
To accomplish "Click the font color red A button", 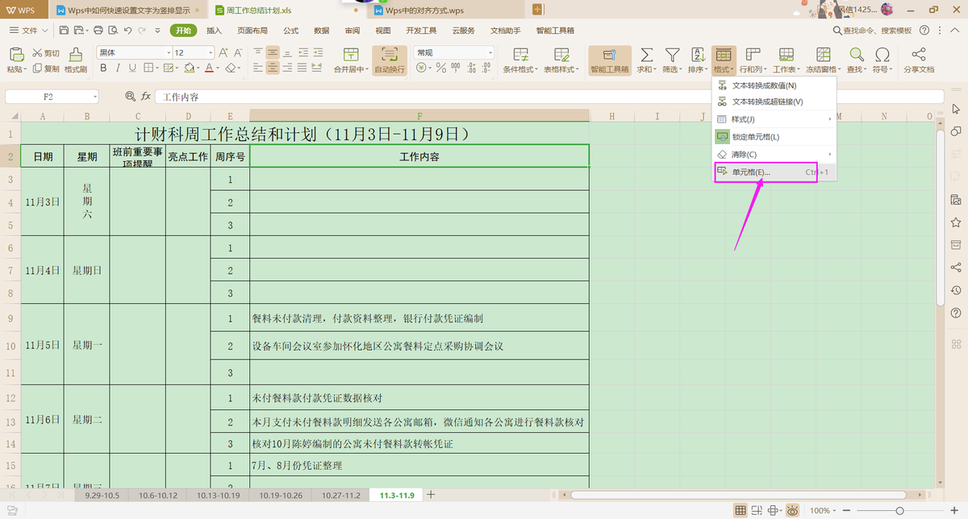I will tap(209, 69).
